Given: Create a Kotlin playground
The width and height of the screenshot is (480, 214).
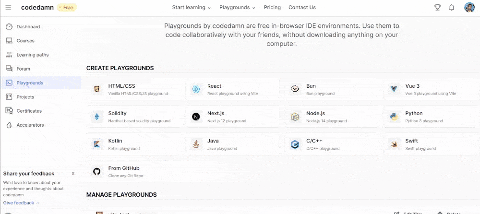Looking at the screenshot, I should pos(136,144).
